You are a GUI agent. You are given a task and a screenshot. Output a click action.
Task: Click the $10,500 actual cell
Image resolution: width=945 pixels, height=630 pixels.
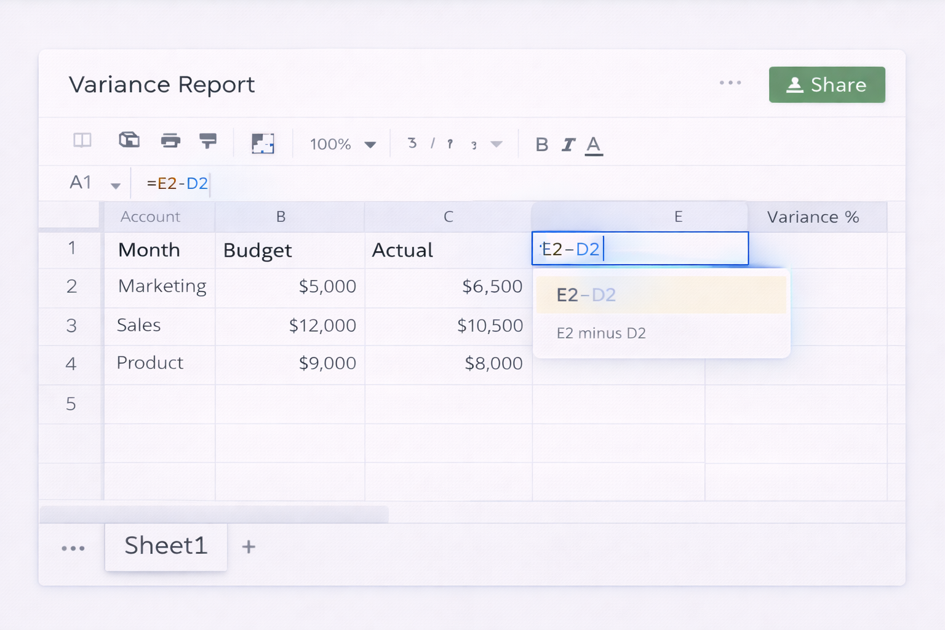click(x=449, y=325)
